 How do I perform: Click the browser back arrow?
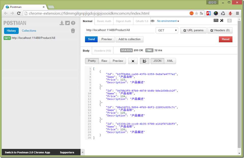click(x=6, y=13)
